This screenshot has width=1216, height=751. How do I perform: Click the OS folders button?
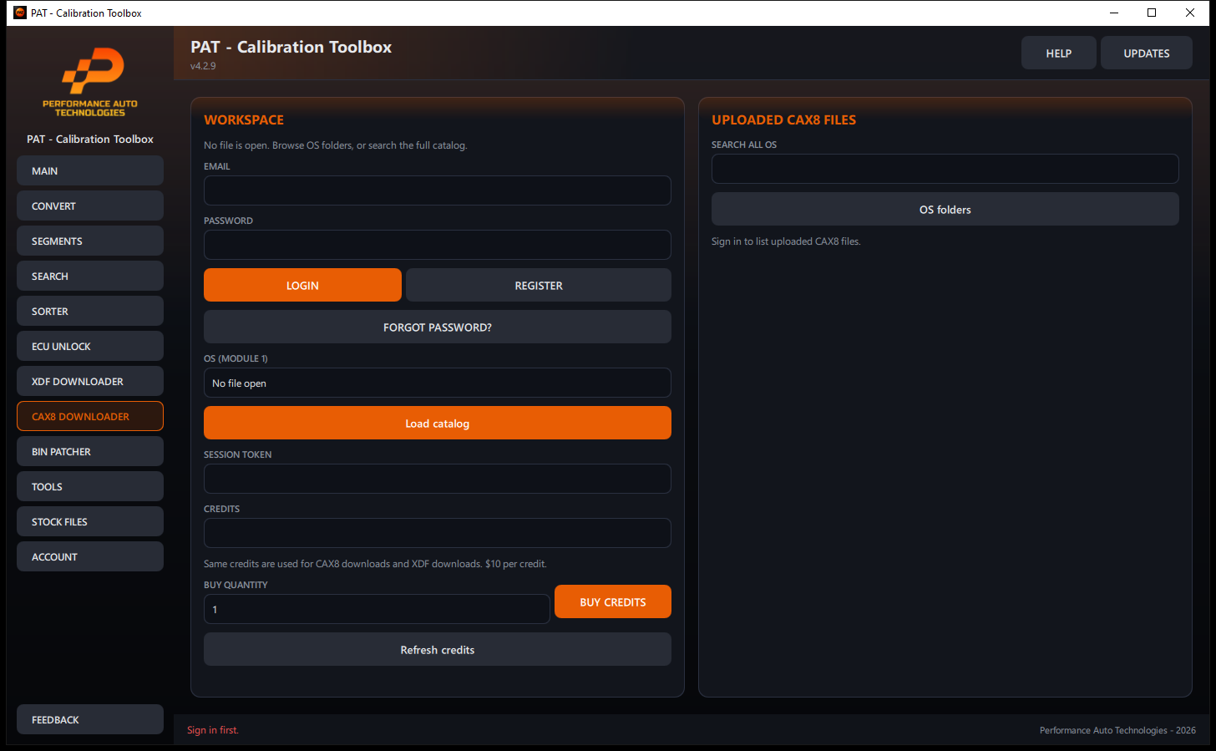coord(945,209)
